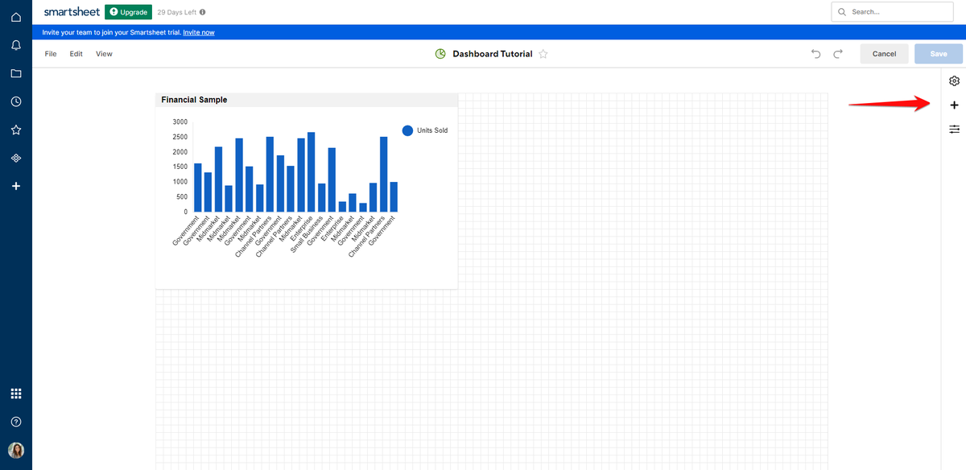Screen dimensions: 966x470
Task: Open the app launcher grid icon
Action: (x=15, y=393)
